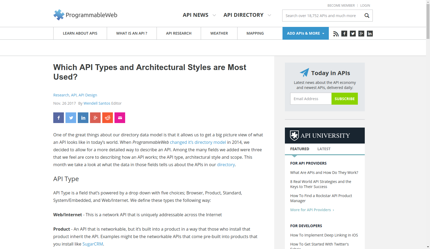The width and height of the screenshot is (430, 249).
Task: Open LinkedIn icon in navigation bar
Action: click(370, 34)
